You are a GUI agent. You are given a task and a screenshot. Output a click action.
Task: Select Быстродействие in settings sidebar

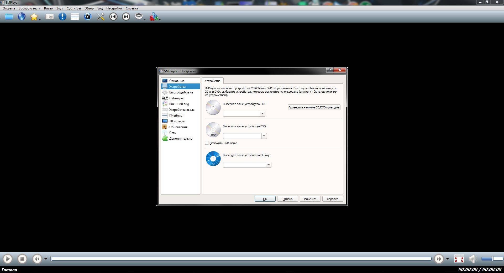[x=181, y=92]
